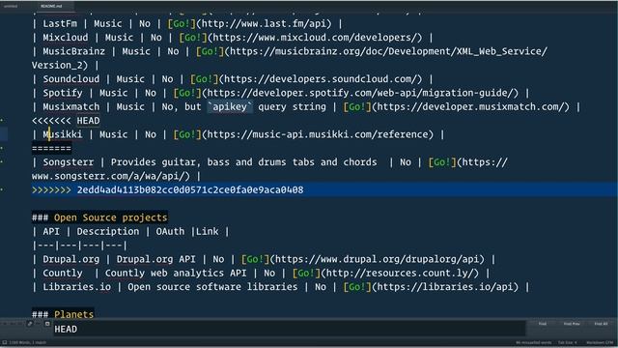Click the 'Countly web analytics API' text

click(176, 273)
